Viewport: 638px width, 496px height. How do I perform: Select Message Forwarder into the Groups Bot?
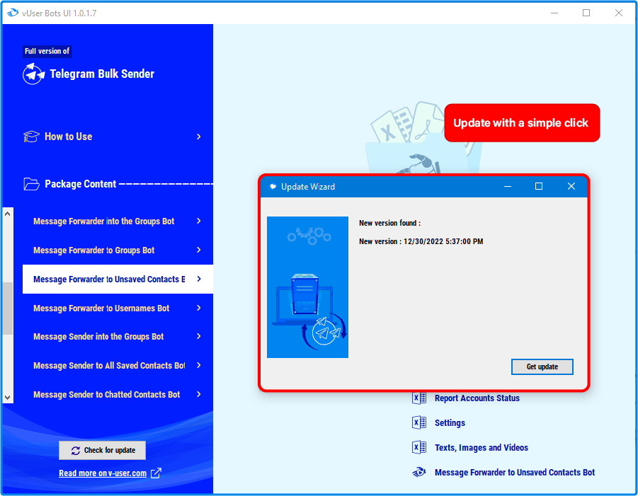tap(118, 221)
